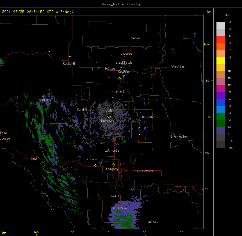Select the yellow diamond marker between Olds and Didsbury
Viewport: 242px width, 236px height.
[109, 117]
